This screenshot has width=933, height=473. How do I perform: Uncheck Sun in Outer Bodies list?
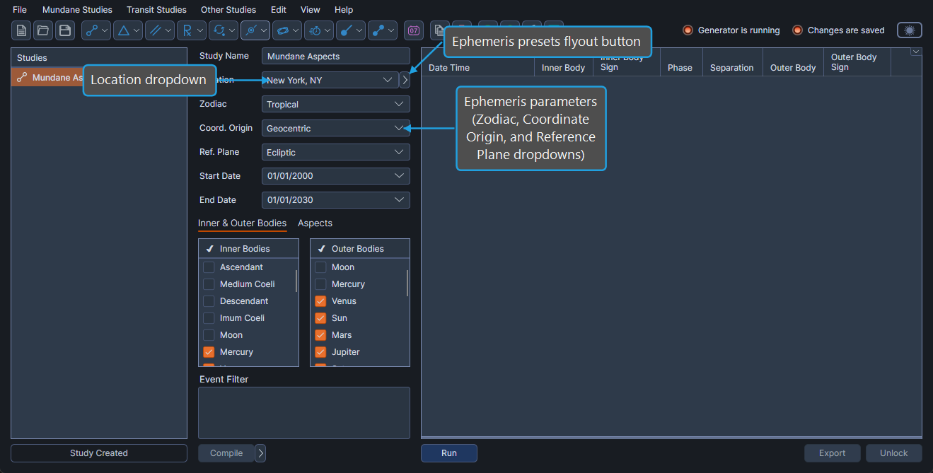tap(320, 318)
